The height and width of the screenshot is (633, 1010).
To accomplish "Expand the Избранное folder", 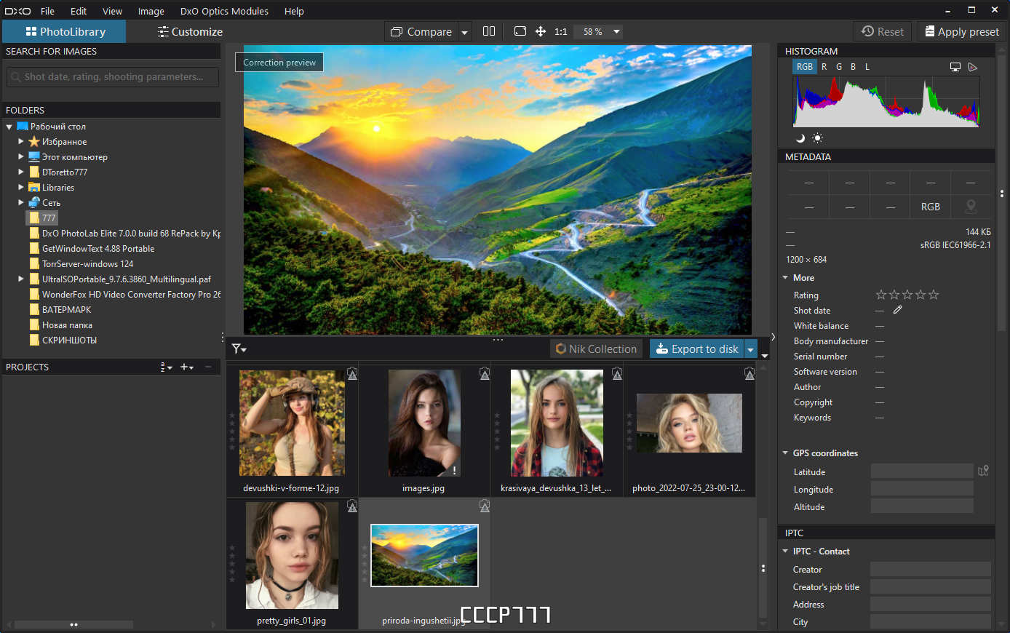I will (x=21, y=141).
